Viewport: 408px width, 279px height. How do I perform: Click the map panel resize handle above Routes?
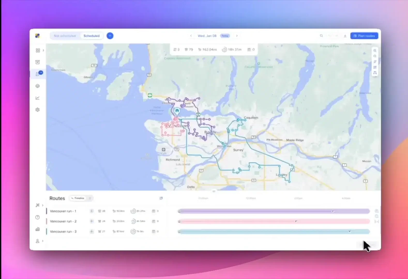click(214, 191)
